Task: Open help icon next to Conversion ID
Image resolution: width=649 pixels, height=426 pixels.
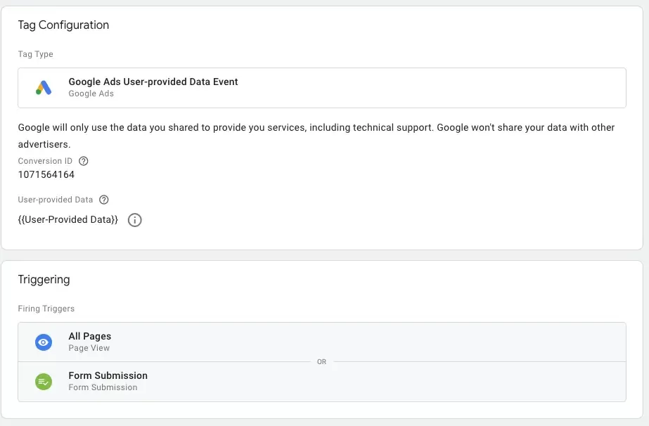Action: (83, 161)
